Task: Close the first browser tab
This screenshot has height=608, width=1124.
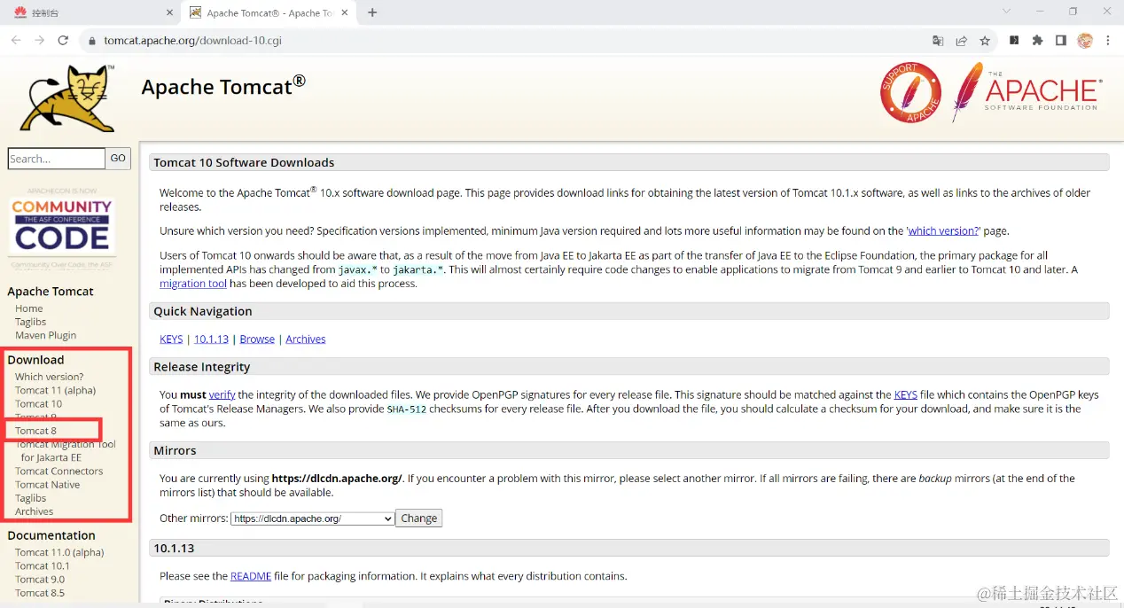Action: click(x=170, y=12)
